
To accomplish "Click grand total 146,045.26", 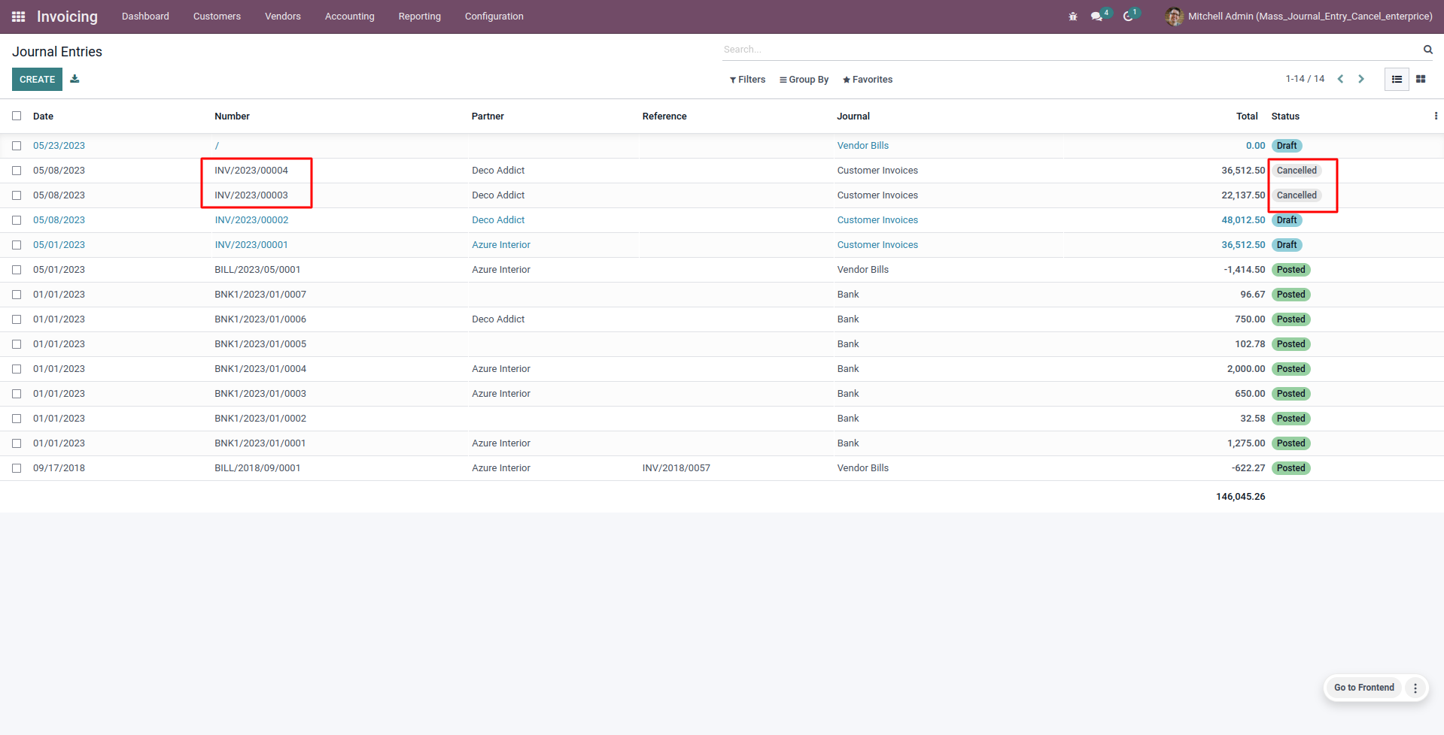I will (x=1240, y=497).
